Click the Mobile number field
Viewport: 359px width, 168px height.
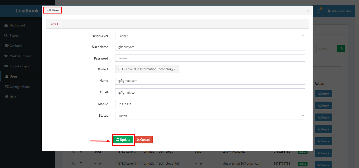pos(210,104)
